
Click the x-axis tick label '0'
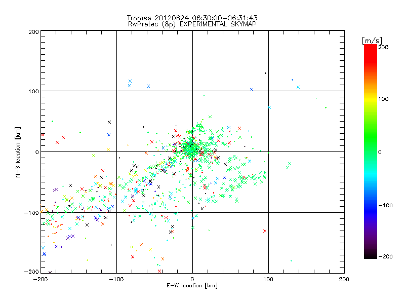point(192,279)
